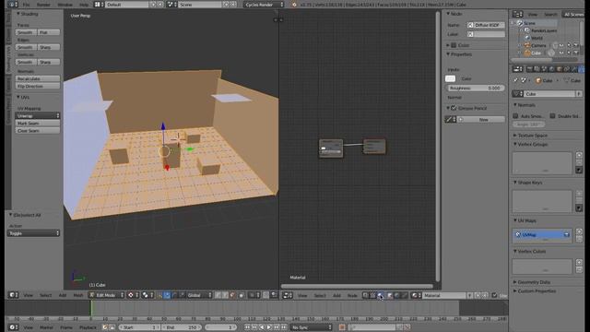Toggle the node Color checkbox
590x332 pixels.
coord(454,45)
